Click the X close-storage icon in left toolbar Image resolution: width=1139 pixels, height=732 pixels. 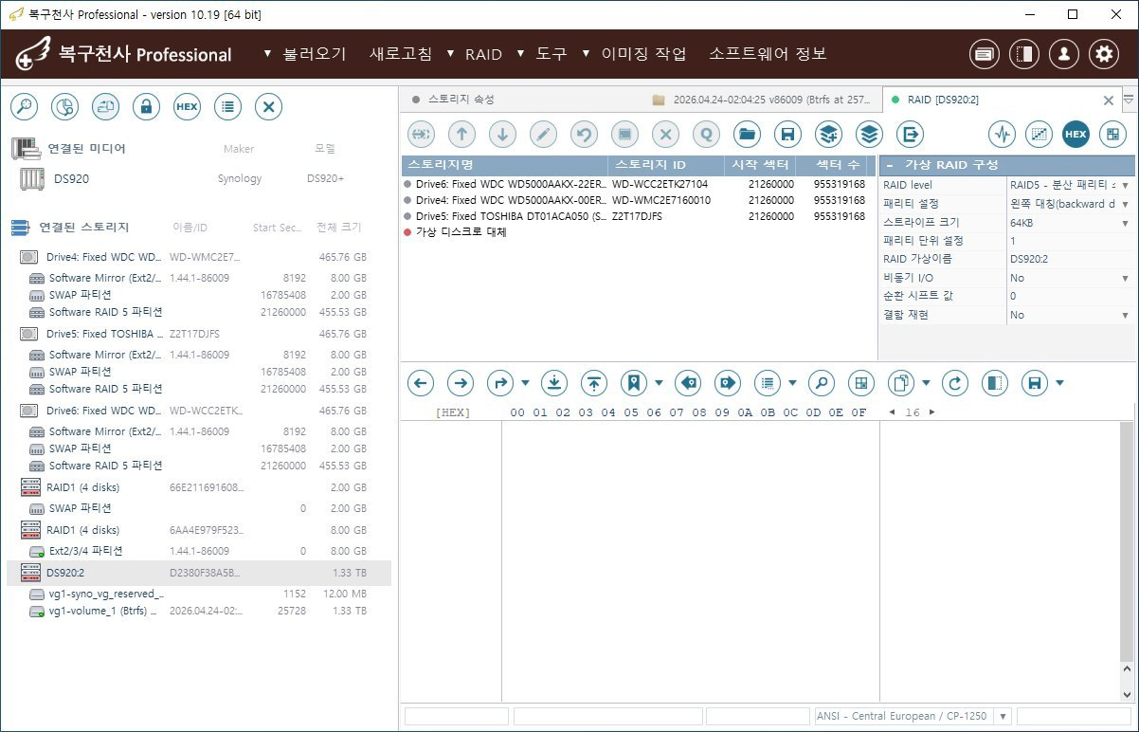269,107
